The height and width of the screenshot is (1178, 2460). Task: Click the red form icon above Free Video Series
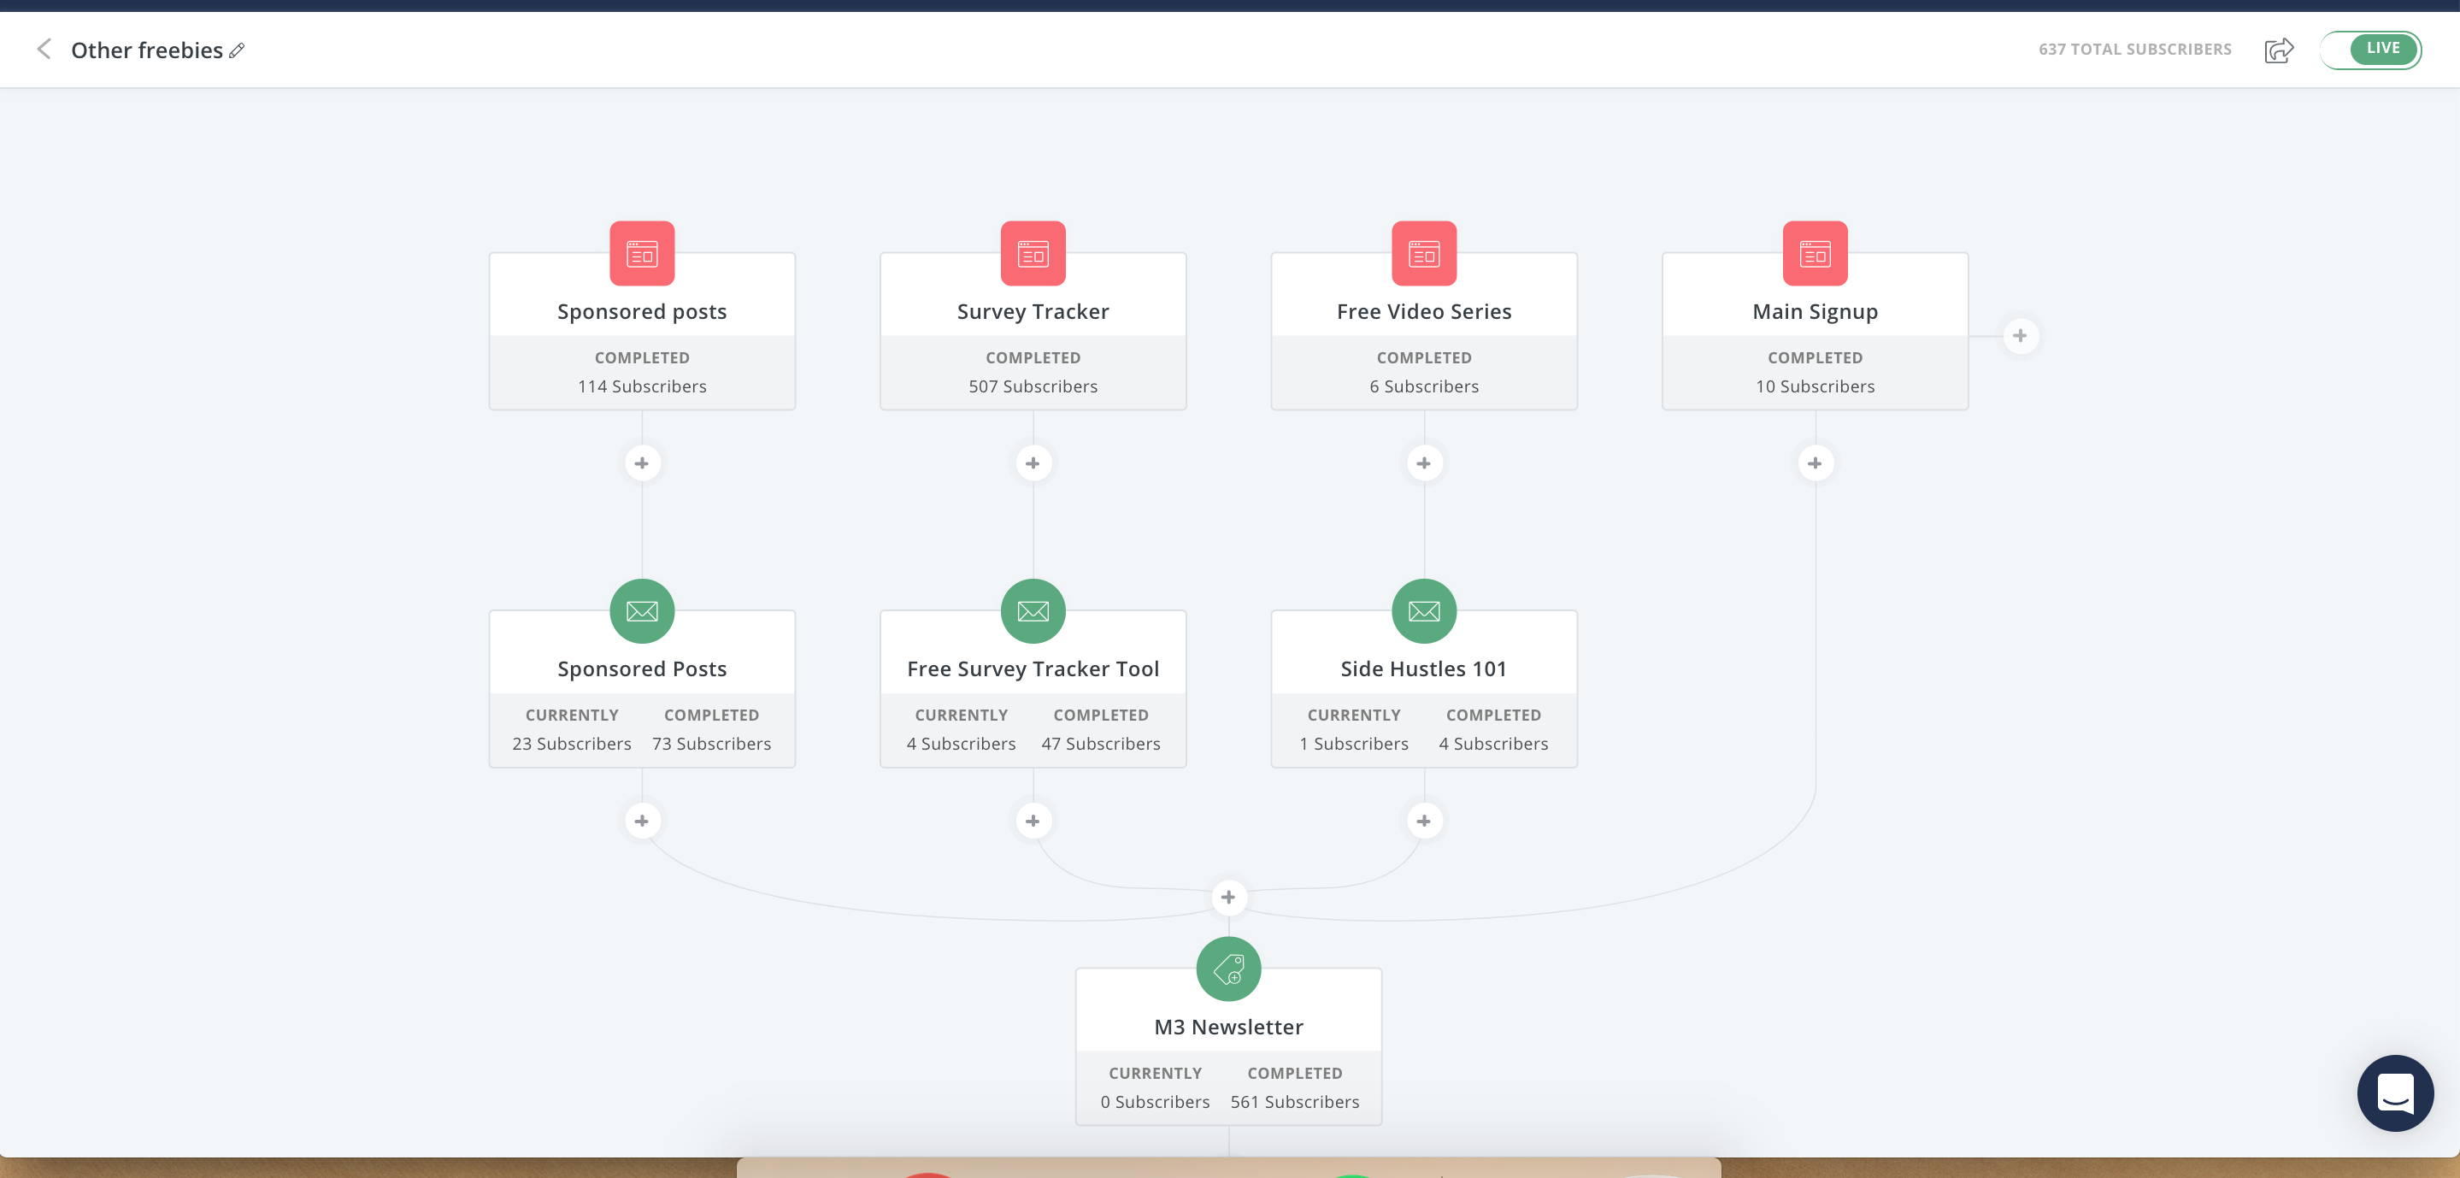tap(1423, 253)
